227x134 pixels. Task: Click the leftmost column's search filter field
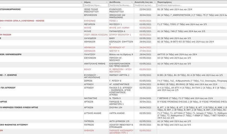point(42,5)
